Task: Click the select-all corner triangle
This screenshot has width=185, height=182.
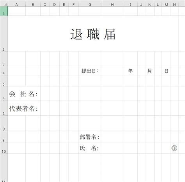Action: click(5, 4)
